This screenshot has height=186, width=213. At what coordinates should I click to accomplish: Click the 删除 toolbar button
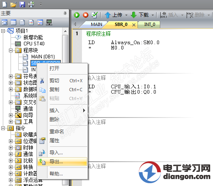(x=196, y=15)
